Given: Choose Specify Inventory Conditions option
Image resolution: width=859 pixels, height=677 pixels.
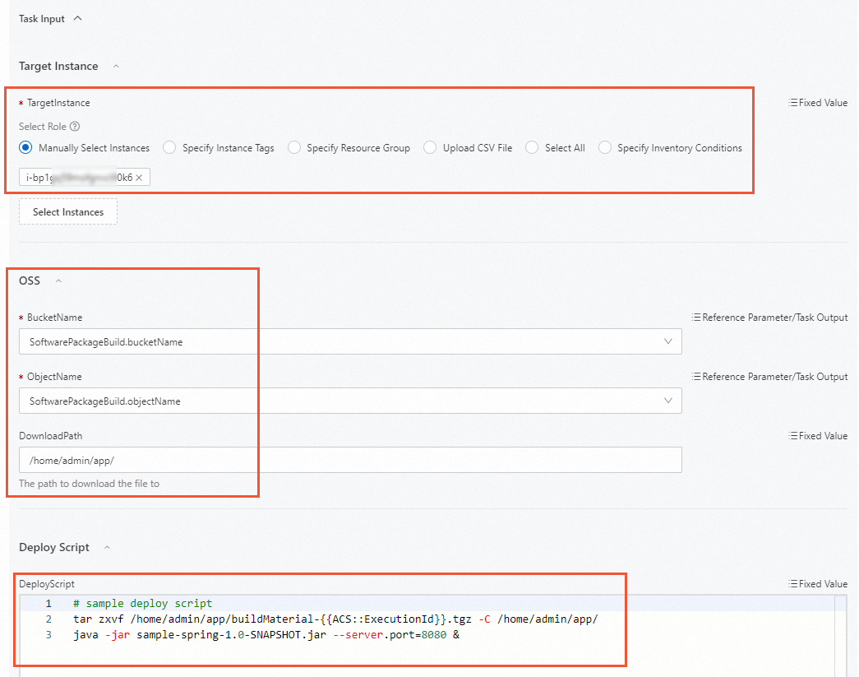Looking at the screenshot, I should click(x=605, y=147).
